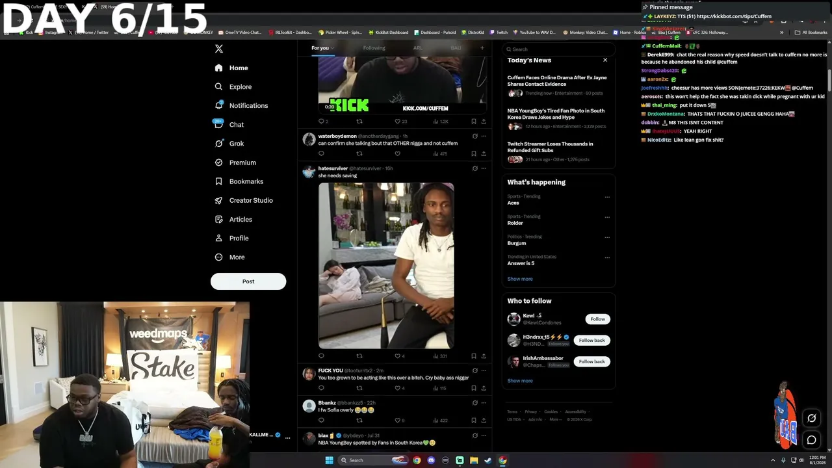Open Twitch Streamer Loses Thousands news story
This screenshot has height=468, width=832.
558,151
